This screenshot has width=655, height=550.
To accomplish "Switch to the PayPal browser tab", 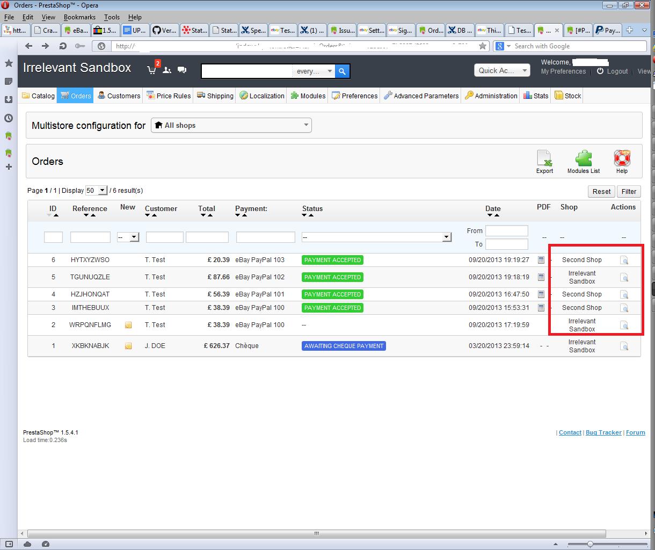I will [x=608, y=30].
